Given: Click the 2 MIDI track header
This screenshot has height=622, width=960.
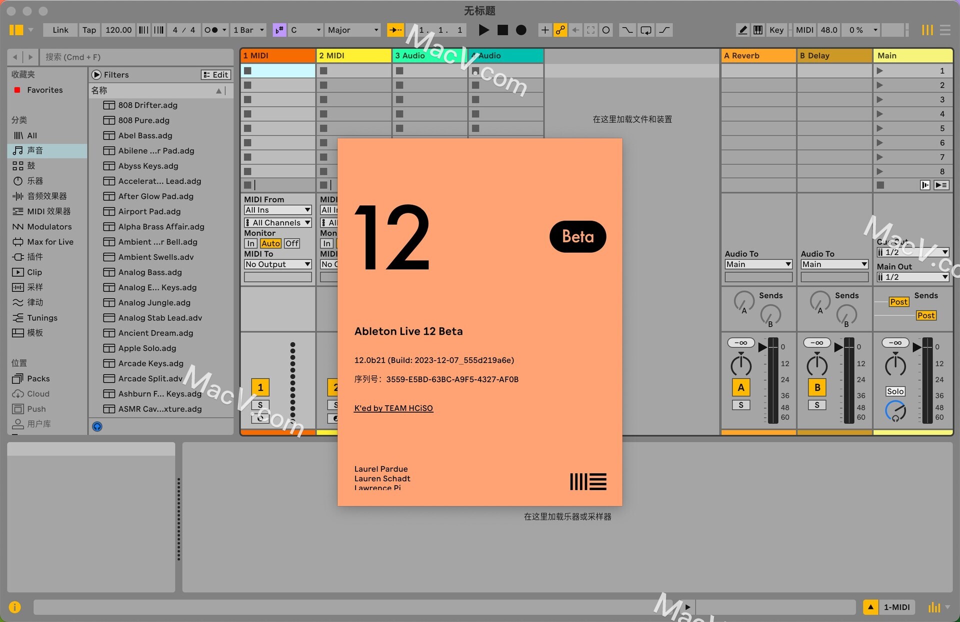Looking at the screenshot, I should [x=354, y=55].
